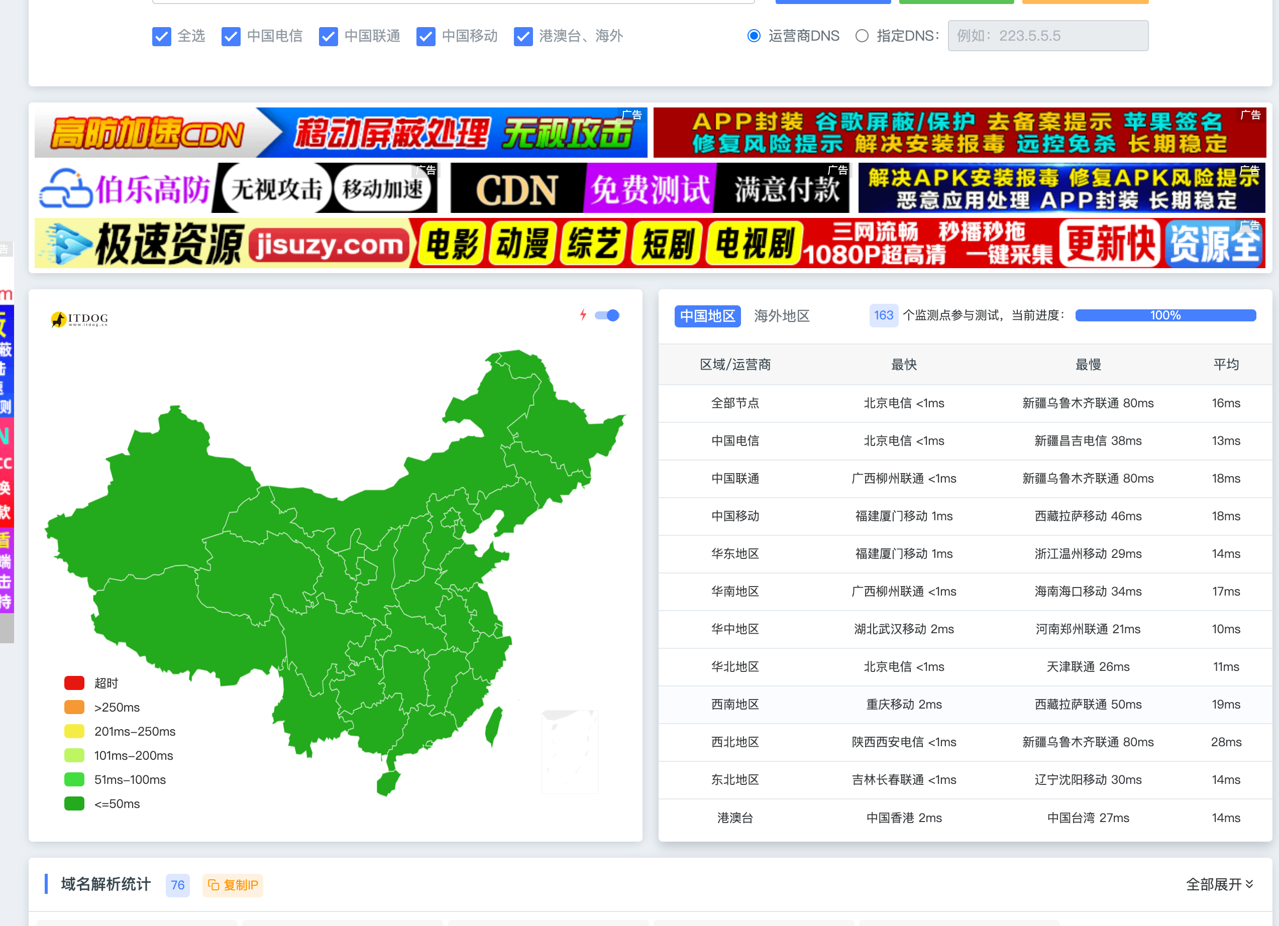The width and height of the screenshot is (1279, 926).
Task: Click the 100% progress bar
Action: [1165, 316]
